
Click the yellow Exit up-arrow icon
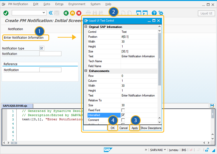coord(72,13)
